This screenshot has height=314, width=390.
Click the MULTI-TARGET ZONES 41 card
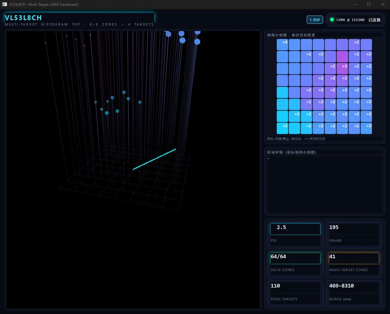[x=354, y=264]
